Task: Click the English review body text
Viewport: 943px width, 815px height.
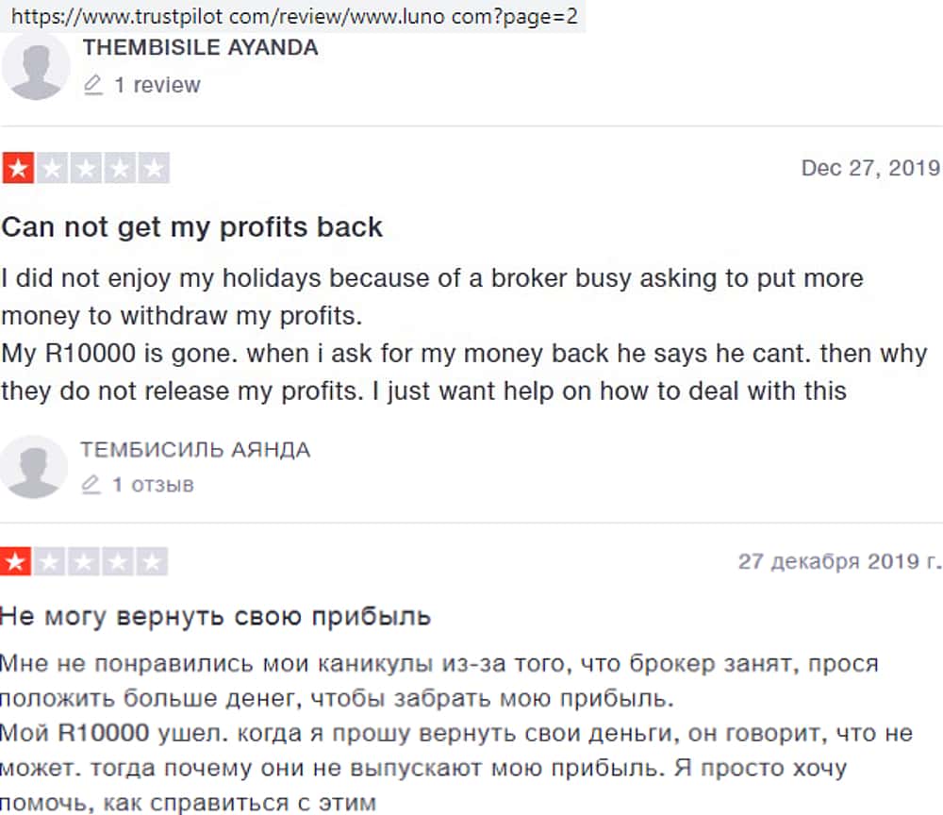Action: click(424, 335)
